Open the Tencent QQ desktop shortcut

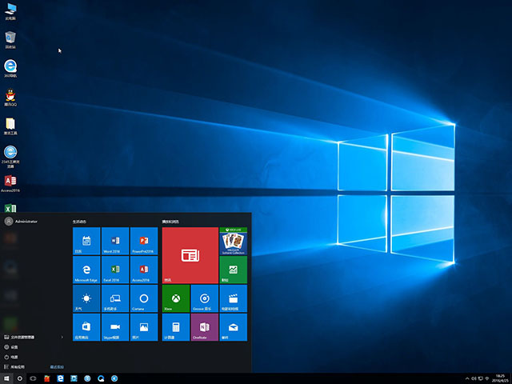tap(10, 98)
